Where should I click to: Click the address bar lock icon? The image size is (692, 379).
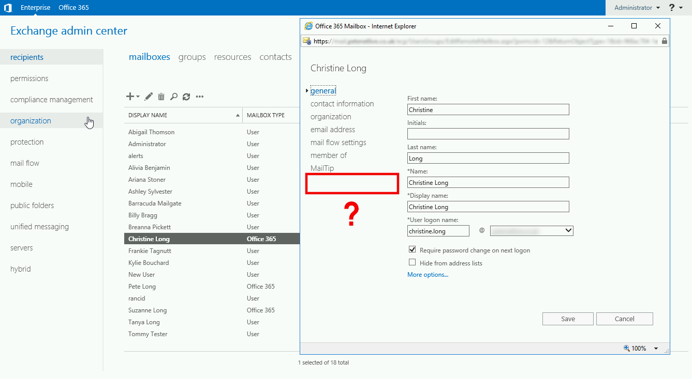pyautogui.click(x=664, y=41)
